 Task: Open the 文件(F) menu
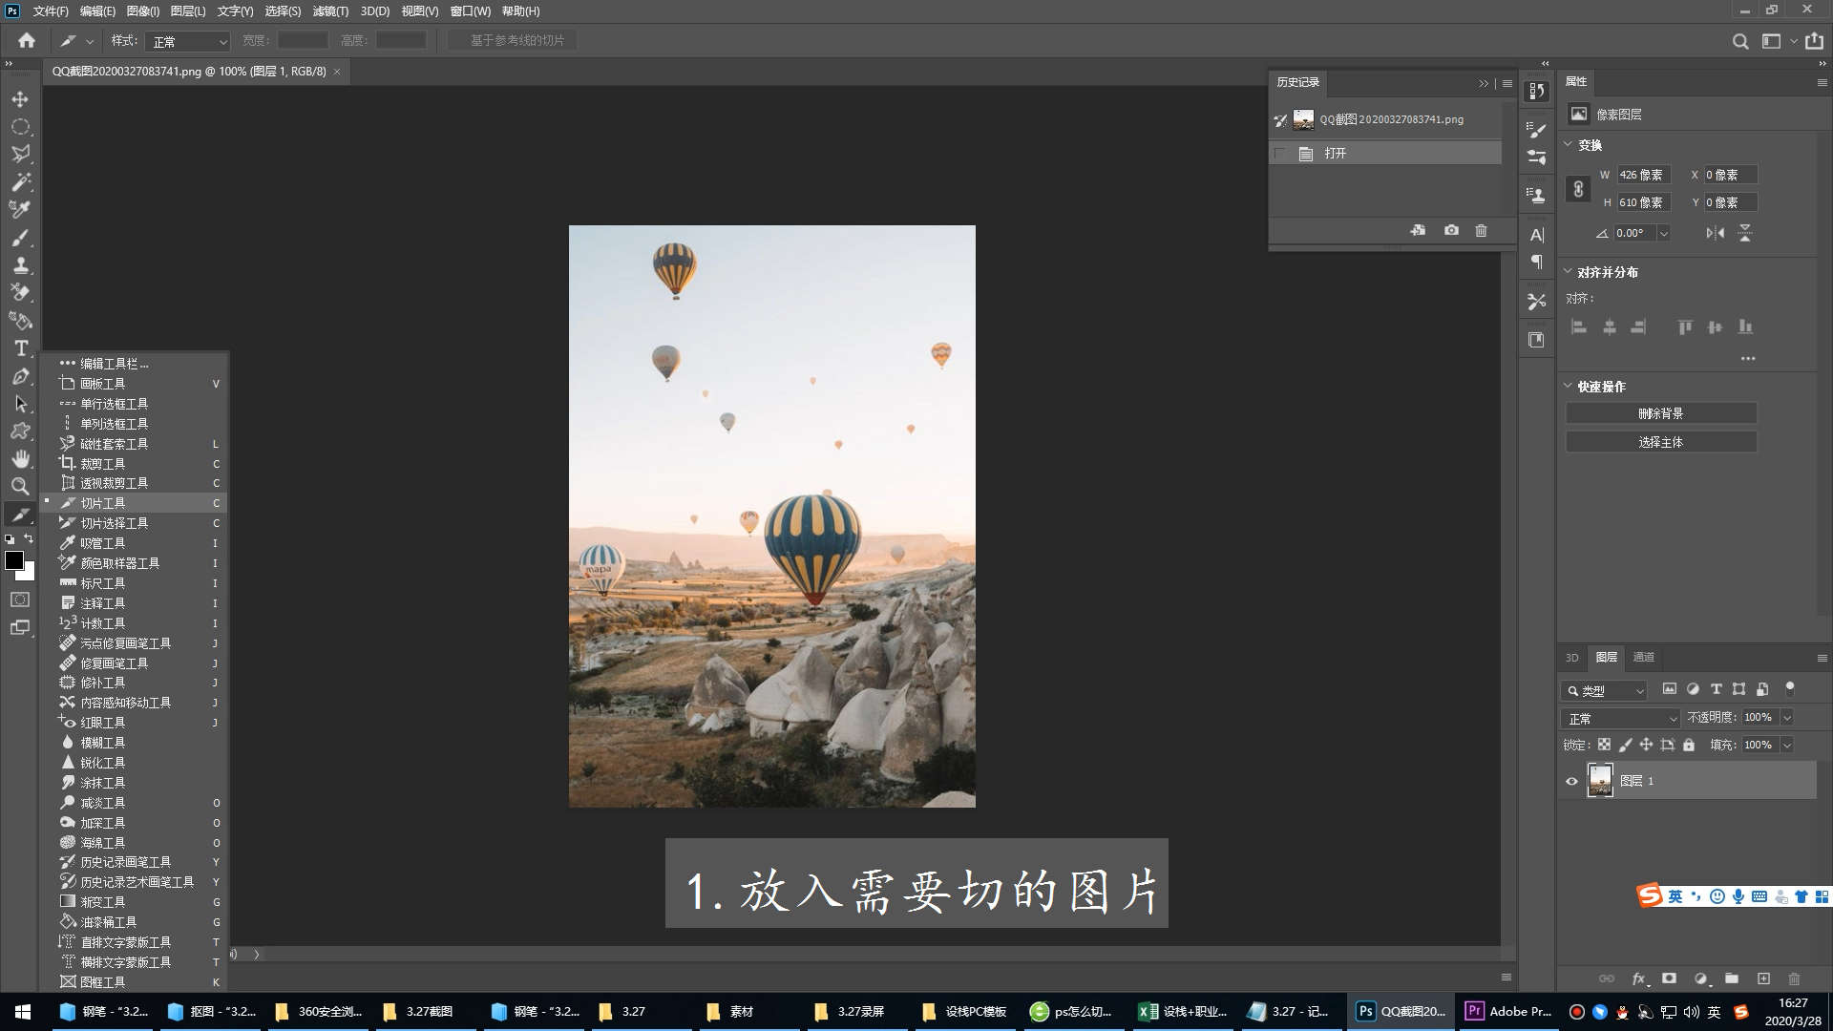click(x=51, y=11)
